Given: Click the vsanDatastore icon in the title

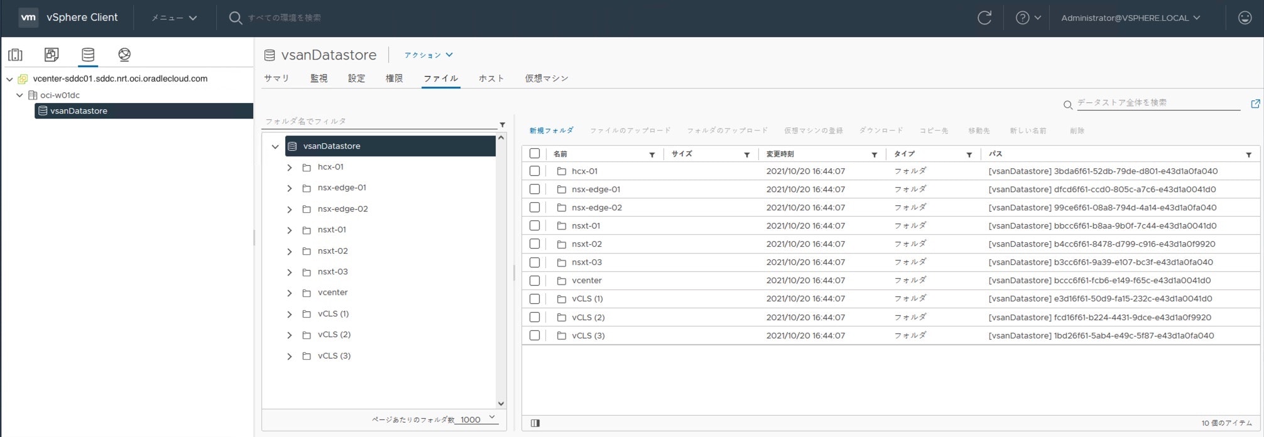Looking at the screenshot, I should [x=270, y=55].
